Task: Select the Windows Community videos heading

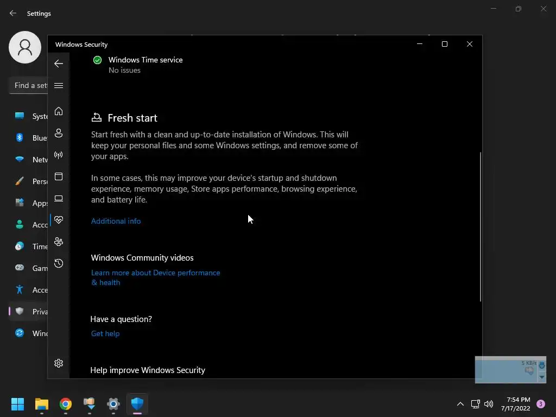Action: click(x=142, y=258)
